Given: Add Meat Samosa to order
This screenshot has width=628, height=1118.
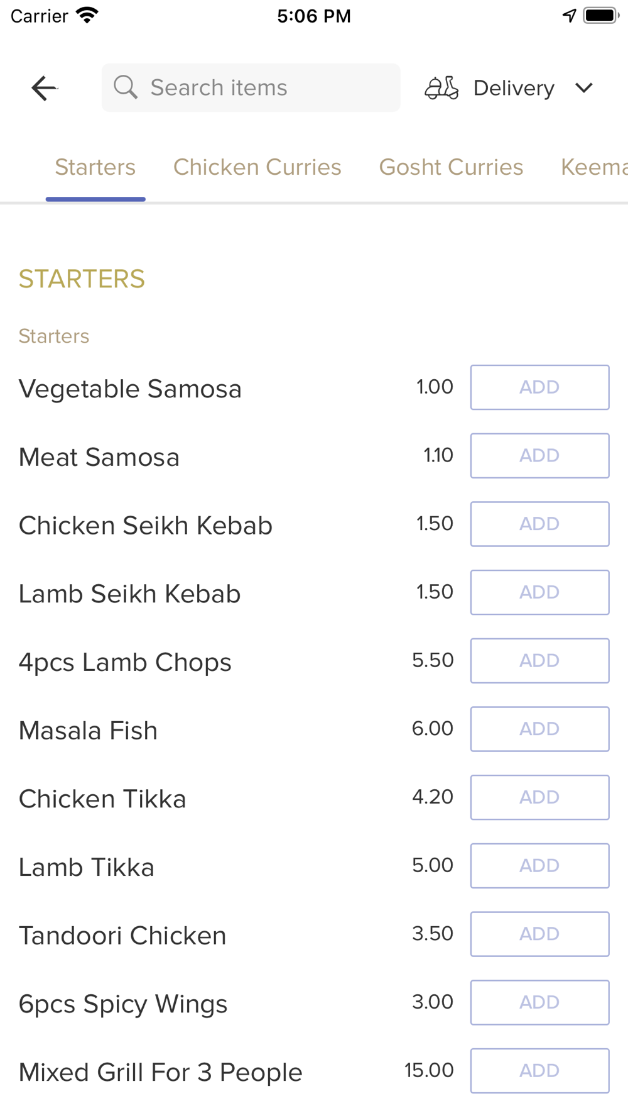Looking at the screenshot, I should tap(539, 456).
